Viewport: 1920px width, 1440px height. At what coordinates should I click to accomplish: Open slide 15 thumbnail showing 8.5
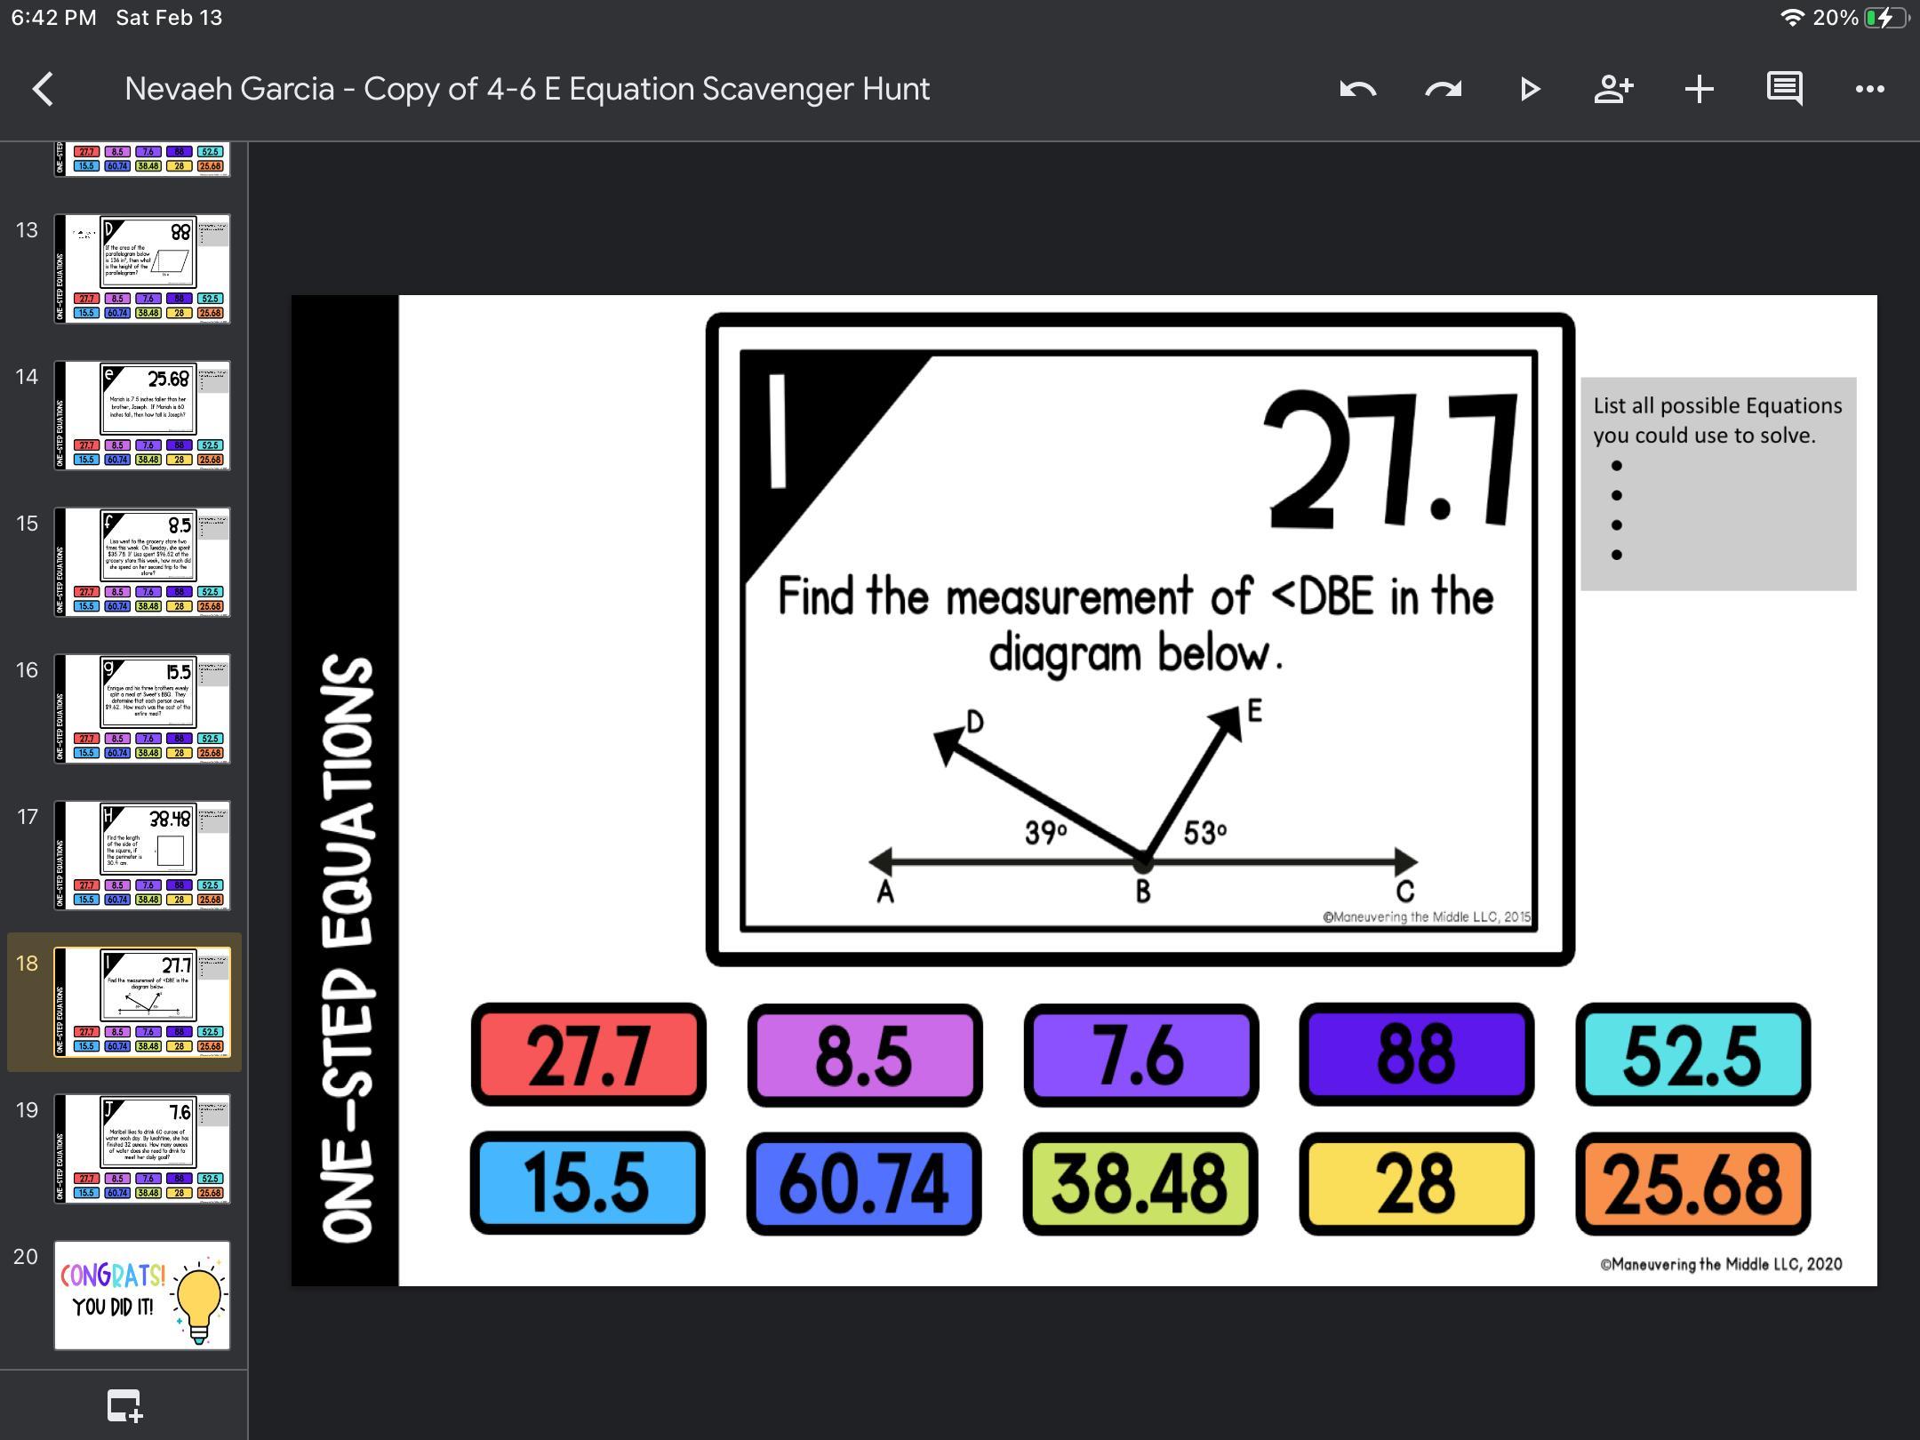pyautogui.click(x=142, y=562)
